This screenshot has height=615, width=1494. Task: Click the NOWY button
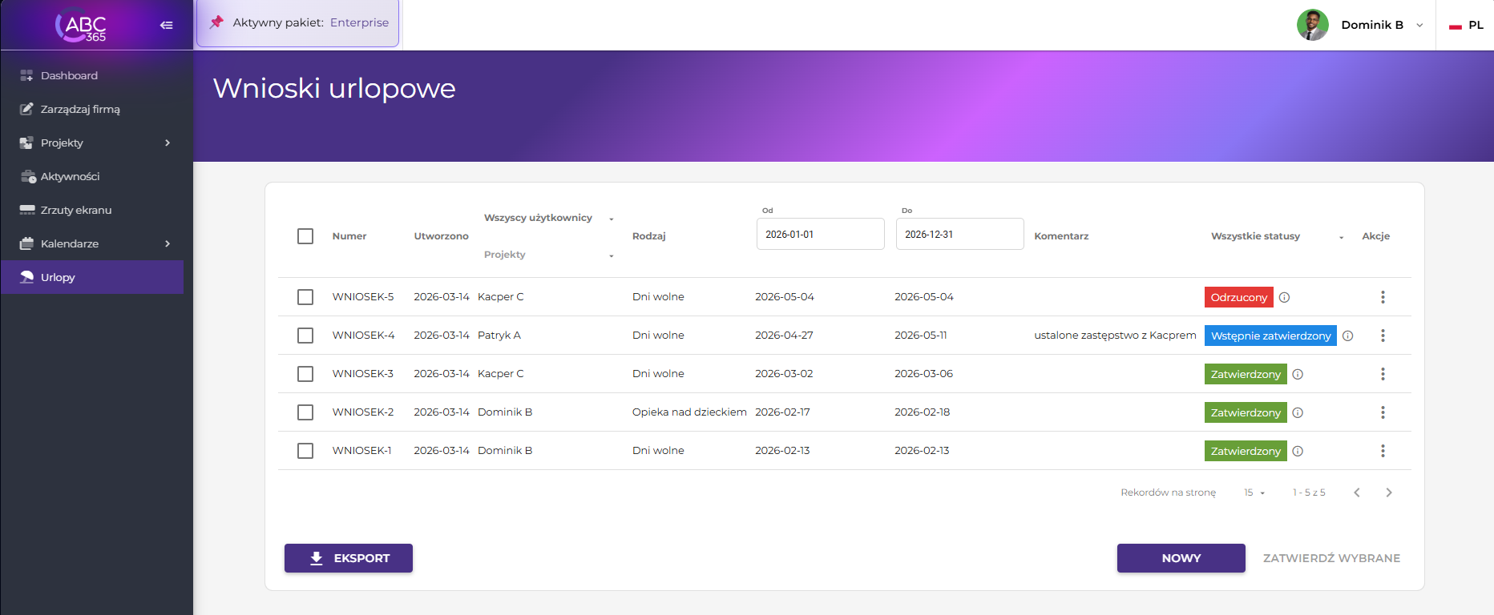(x=1181, y=558)
